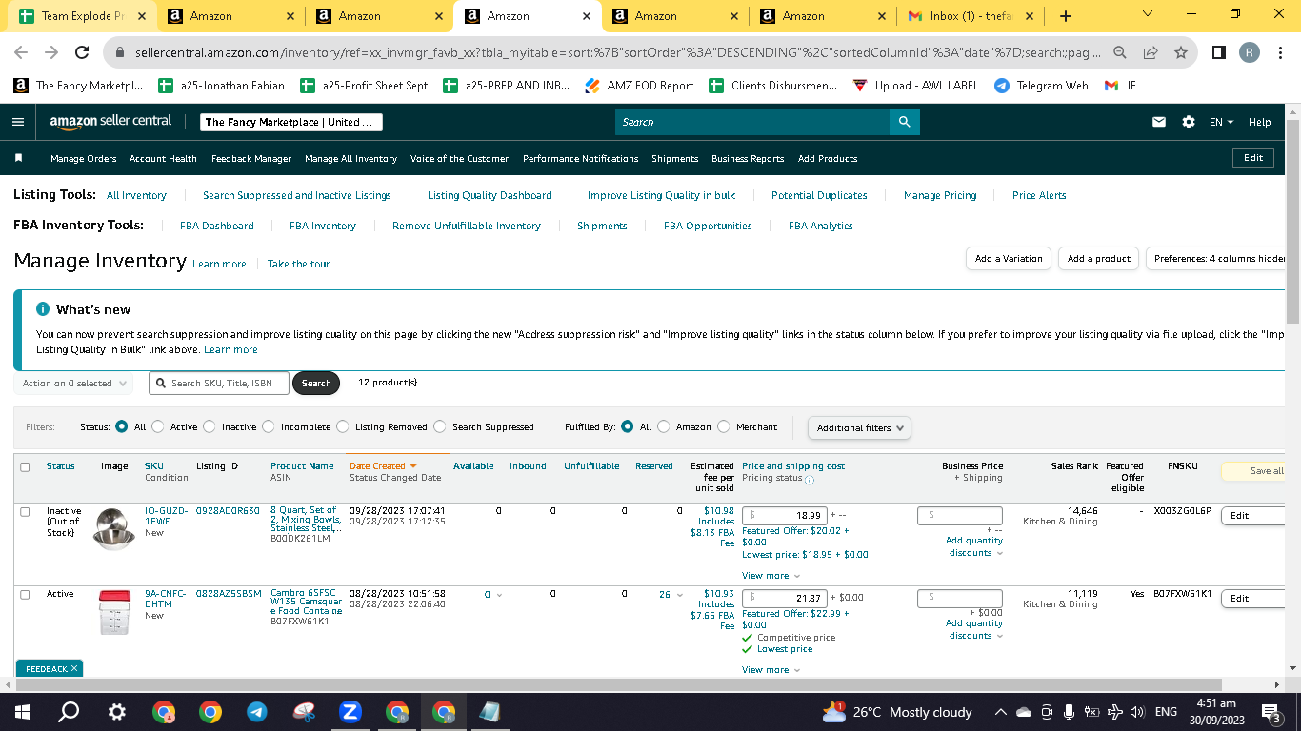Select the Active status filter radio
The width and height of the screenshot is (1301, 731).
pyautogui.click(x=158, y=427)
